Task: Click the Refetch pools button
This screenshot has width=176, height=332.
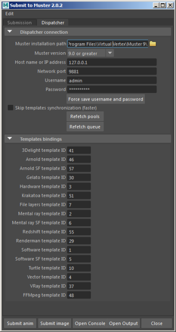Action: (85, 117)
